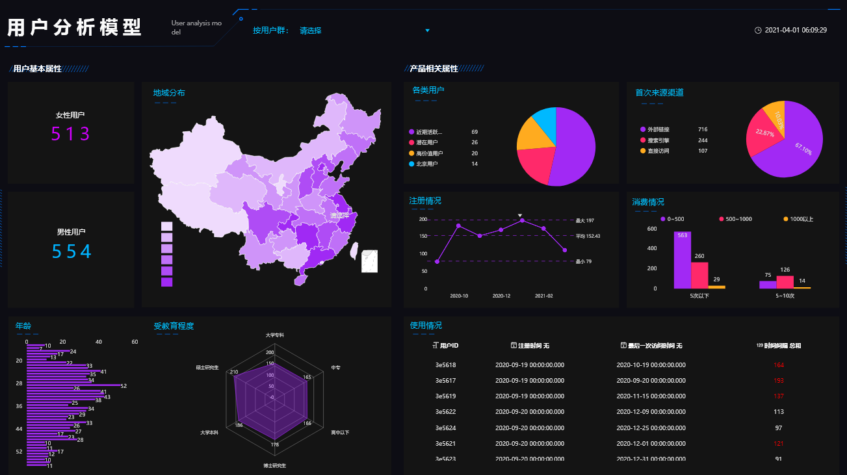
Task: Toggle the 0~500 legend series
Action: [x=672, y=219]
